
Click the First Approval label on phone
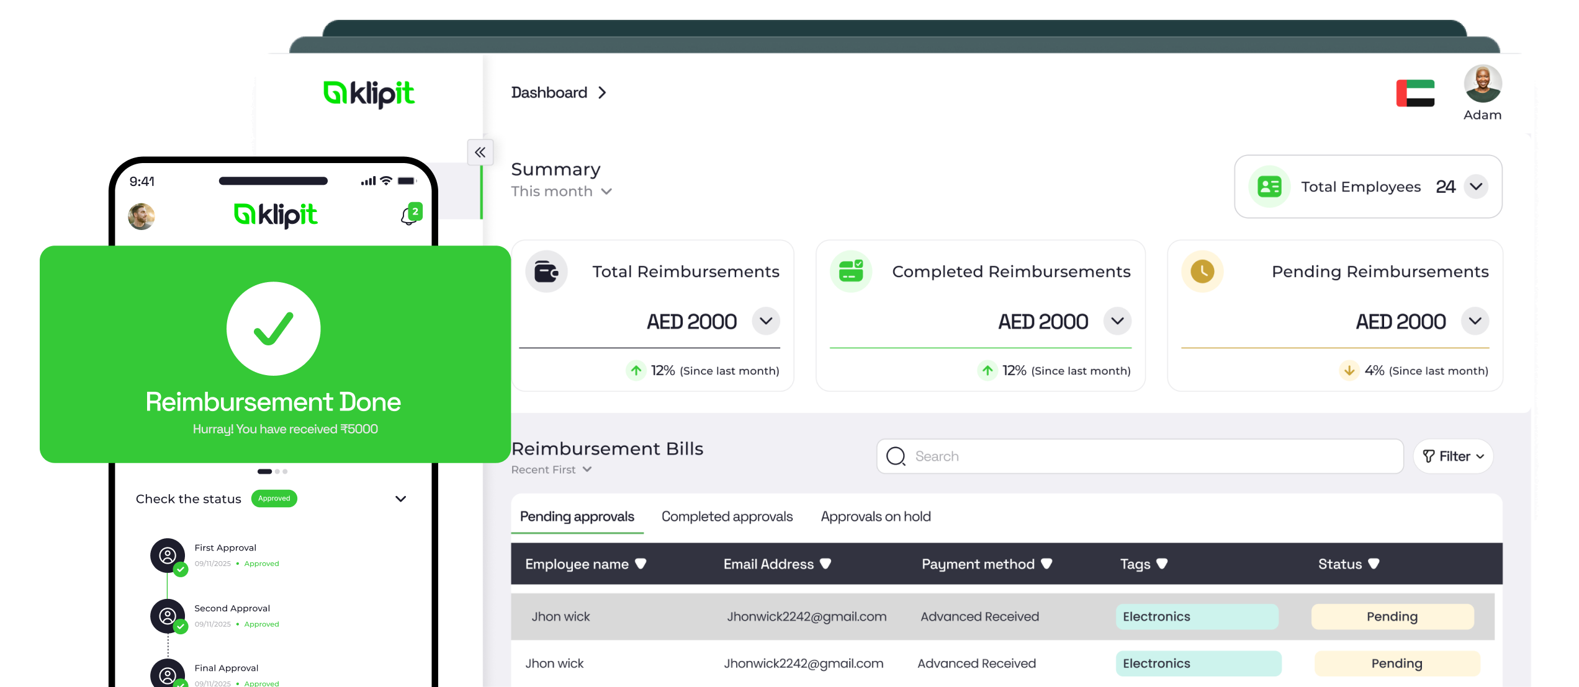[225, 548]
